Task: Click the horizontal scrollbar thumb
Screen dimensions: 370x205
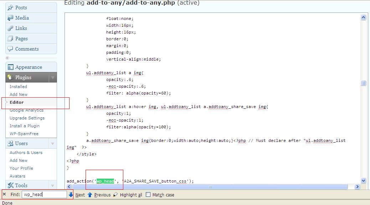Action: pos(210,187)
